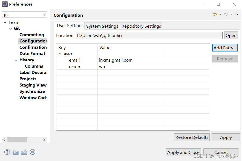Collapse the Team tree node
This screenshot has width=242, height=161.
pyautogui.click(x=5, y=22)
